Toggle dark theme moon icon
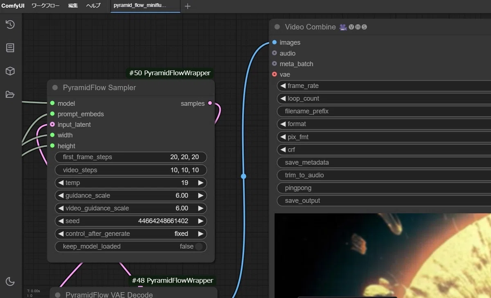491x298 pixels. coord(10,281)
